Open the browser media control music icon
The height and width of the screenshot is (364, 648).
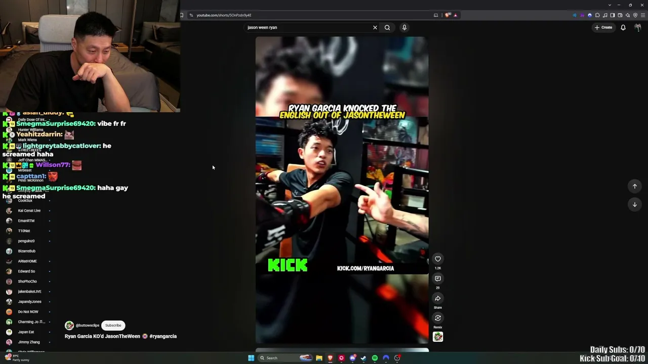click(x=605, y=15)
